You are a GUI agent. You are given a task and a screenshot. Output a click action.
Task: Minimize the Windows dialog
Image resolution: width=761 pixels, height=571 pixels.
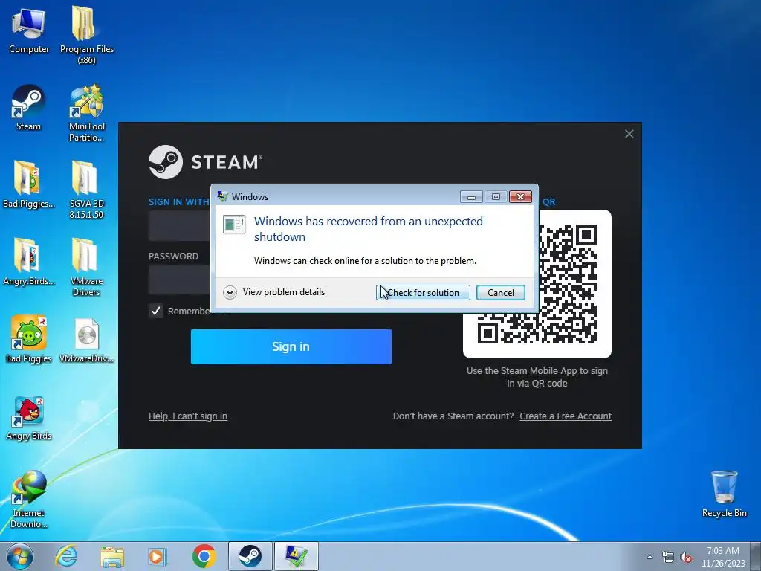tap(470, 196)
